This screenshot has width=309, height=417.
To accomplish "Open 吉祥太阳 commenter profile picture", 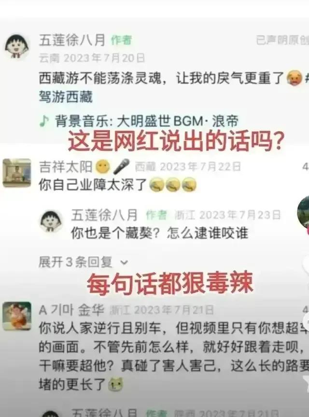I will coord(17,173).
